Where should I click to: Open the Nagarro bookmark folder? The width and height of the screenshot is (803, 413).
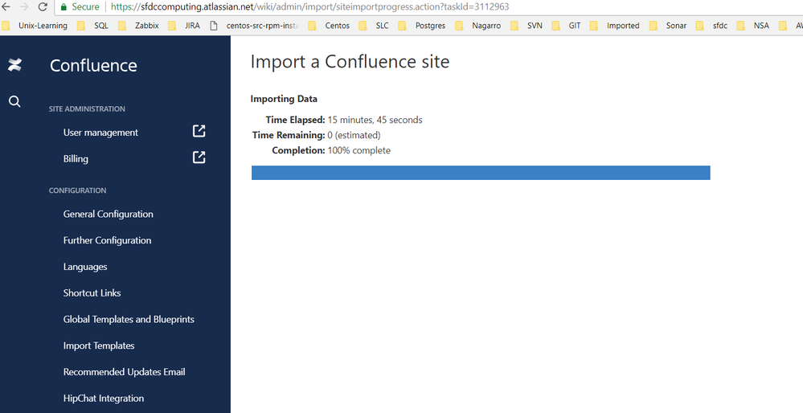click(478, 26)
